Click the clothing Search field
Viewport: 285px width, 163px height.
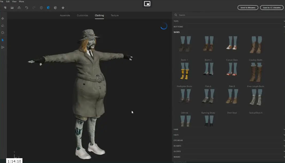coord(227,15)
